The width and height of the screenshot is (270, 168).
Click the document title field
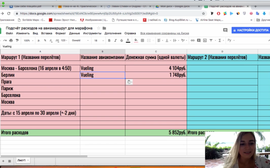pyautogui.click(x=49, y=28)
